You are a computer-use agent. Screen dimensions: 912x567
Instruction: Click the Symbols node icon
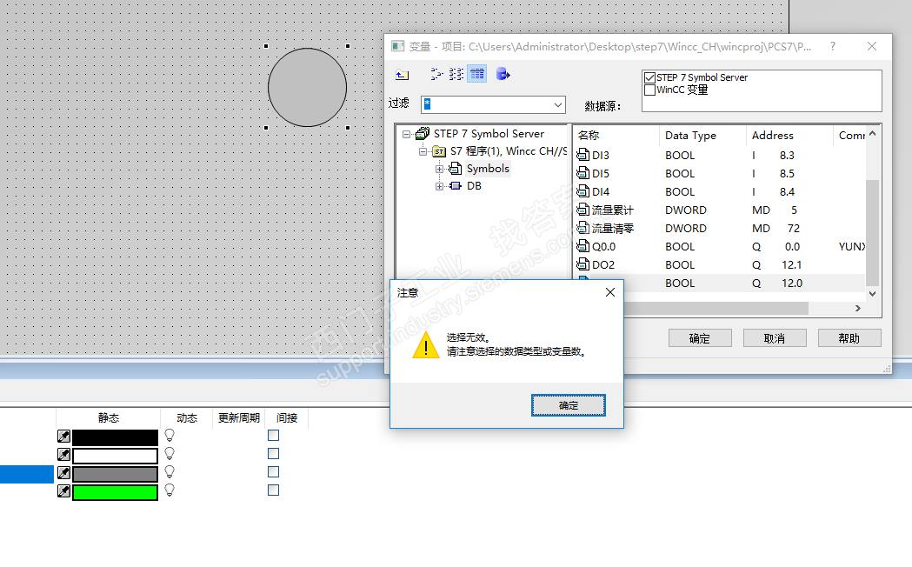pyautogui.click(x=456, y=169)
